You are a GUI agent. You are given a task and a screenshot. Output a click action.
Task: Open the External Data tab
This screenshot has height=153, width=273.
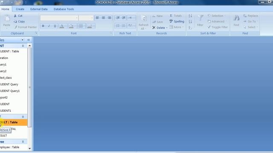pyautogui.click(x=39, y=9)
